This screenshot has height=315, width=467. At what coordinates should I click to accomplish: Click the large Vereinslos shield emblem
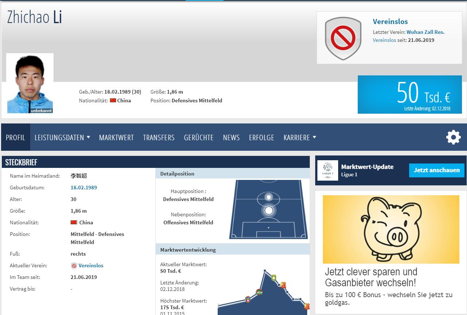(x=343, y=38)
